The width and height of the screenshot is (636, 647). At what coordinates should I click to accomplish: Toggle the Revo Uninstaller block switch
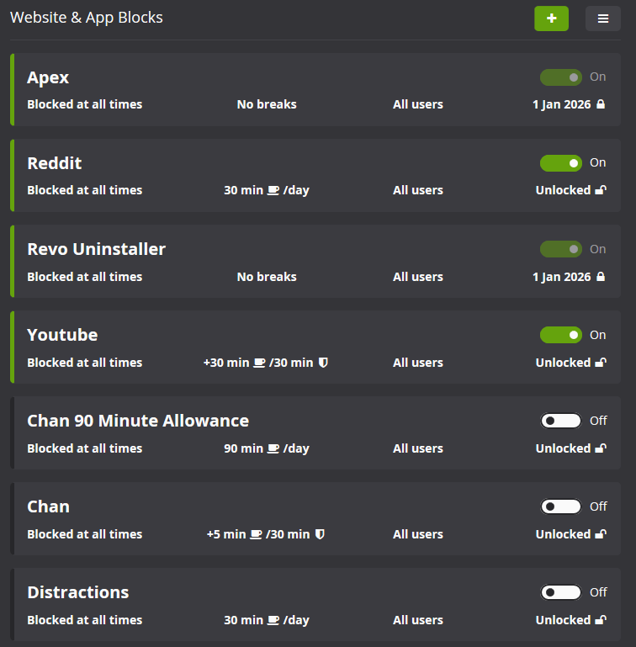pyautogui.click(x=561, y=249)
